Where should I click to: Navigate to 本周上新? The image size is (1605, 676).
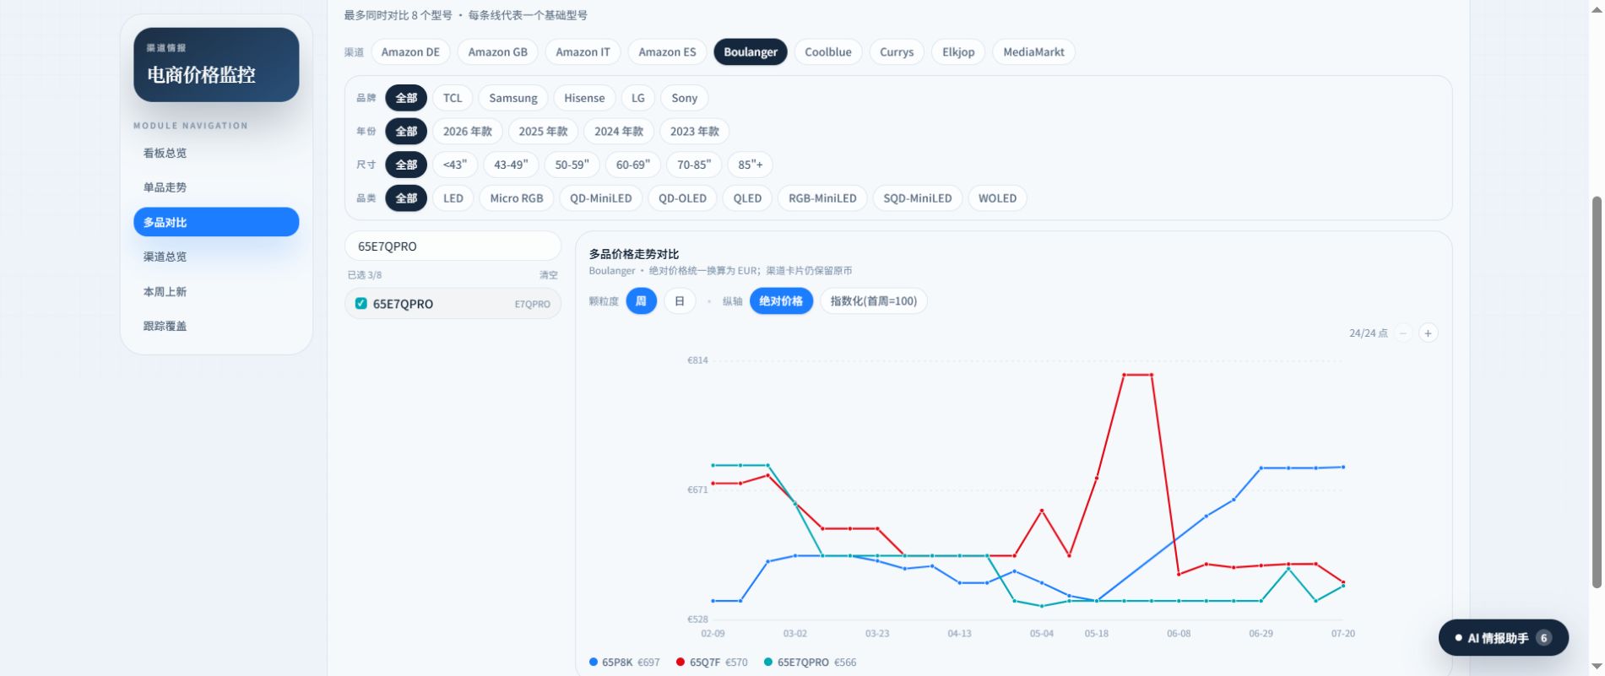[216, 291]
